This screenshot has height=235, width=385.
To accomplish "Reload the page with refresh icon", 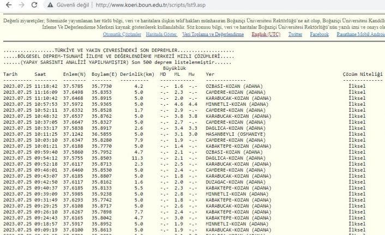I will (x=34, y=5).
